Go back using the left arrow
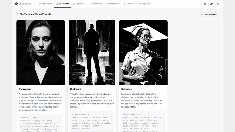The image size is (235, 132). click(x=18, y=14)
